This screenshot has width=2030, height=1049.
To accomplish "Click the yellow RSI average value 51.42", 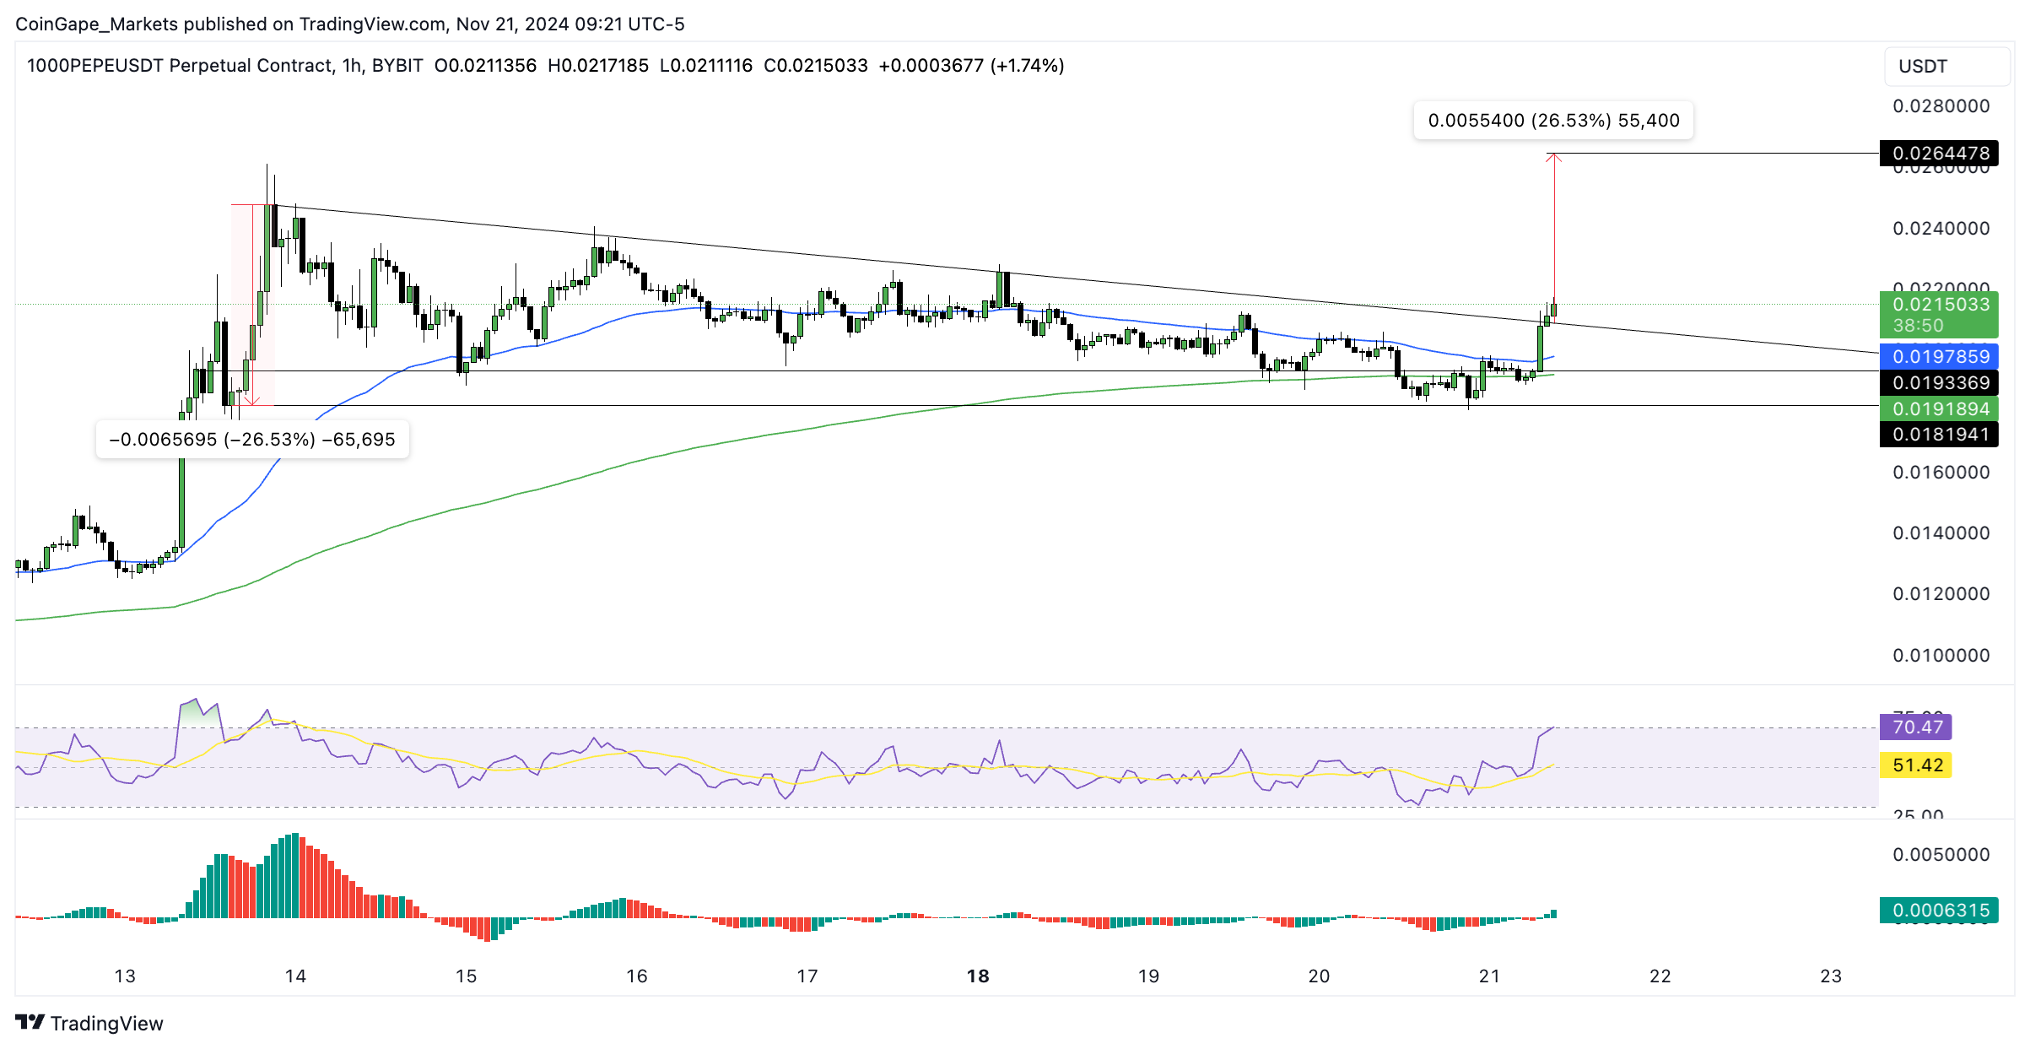I will click(x=1915, y=765).
